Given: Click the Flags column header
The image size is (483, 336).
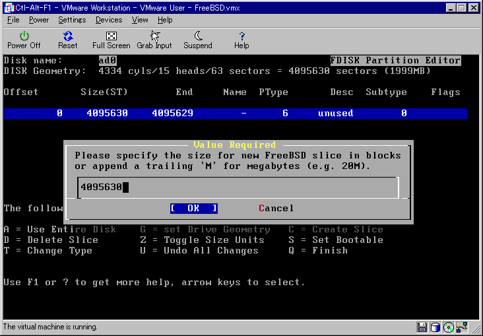Looking at the screenshot, I should (x=446, y=92).
